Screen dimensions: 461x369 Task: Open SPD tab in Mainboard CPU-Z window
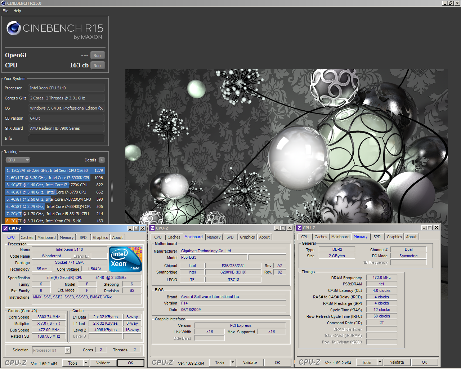tap(230, 237)
